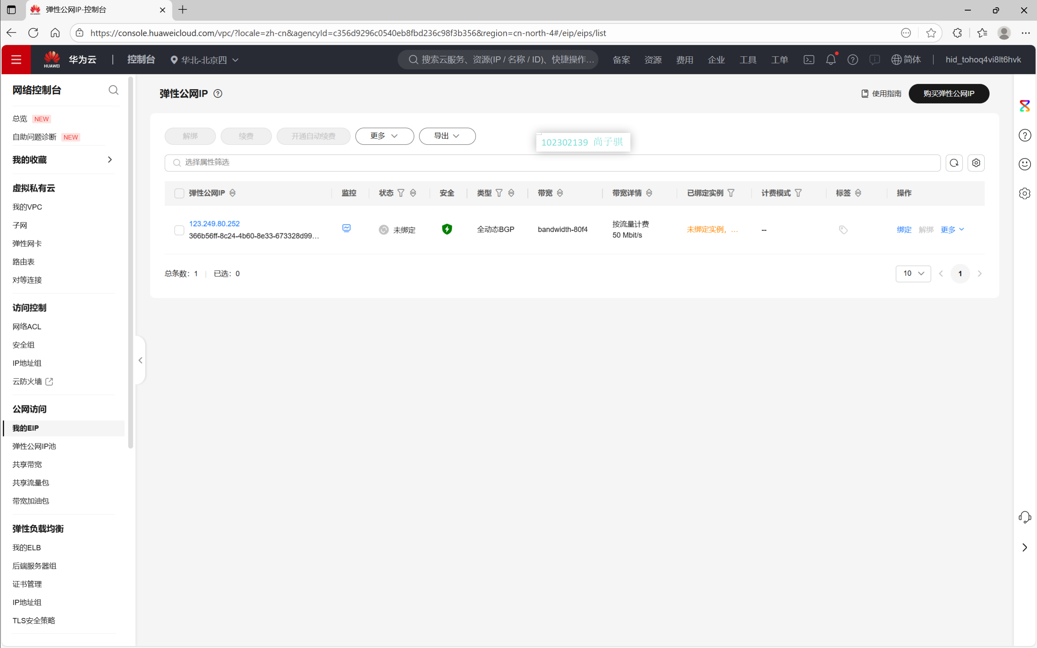Open the 更多 dropdown button above the table
Screen dimensions: 1037x648
[x=384, y=136]
